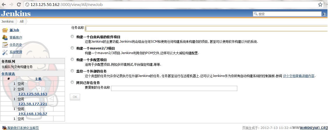Open the All breadcrumb

[22, 22]
